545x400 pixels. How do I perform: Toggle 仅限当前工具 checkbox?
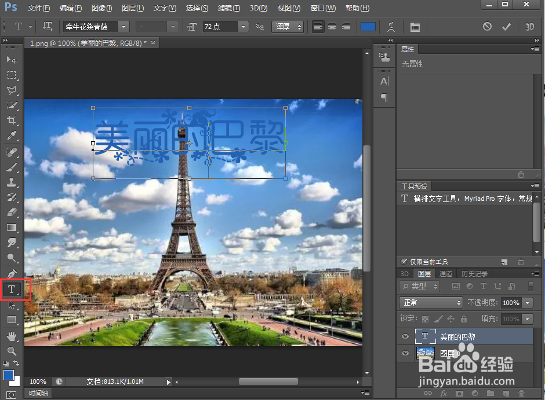click(x=404, y=262)
